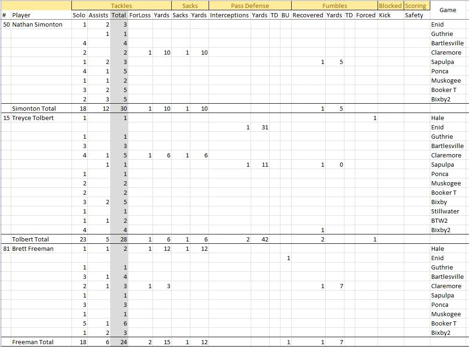Click the Interceptions column header
The image size is (469, 347).
point(230,15)
